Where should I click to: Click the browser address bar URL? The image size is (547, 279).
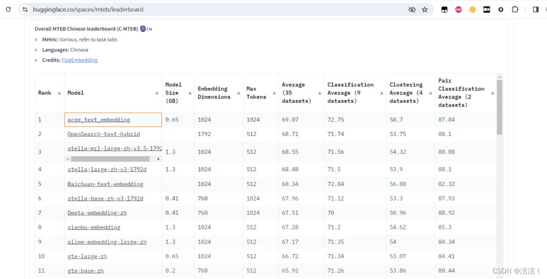pyautogui.click(x=88, y=10)
